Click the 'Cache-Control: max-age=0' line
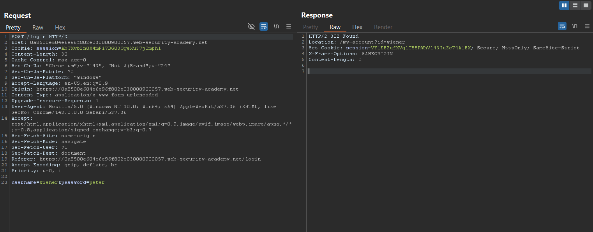This screenshot has height=232, width=593. pyautogui.click(x=49, y=60)
